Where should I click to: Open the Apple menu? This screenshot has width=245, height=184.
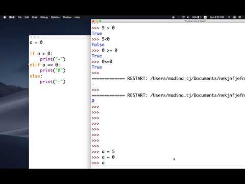click(x=5, y=17)
